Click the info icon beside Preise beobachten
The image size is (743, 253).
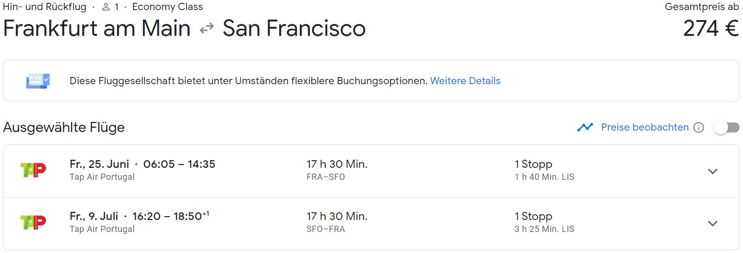click(699, 128)
